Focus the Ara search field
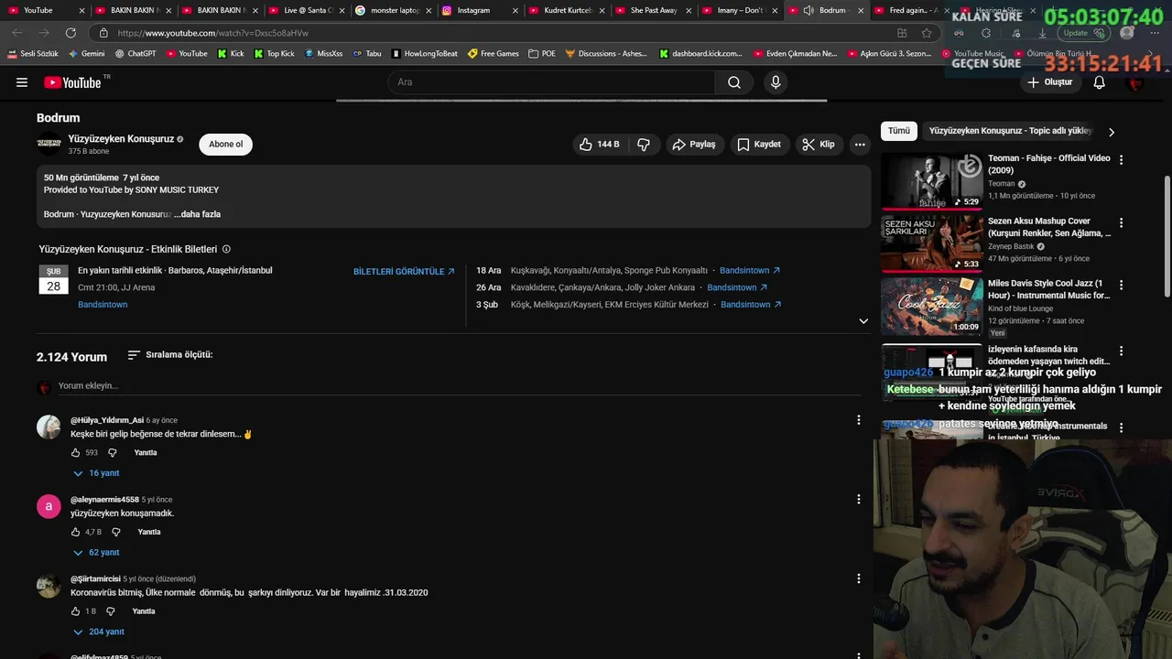1172x659 pixels. 551,82
